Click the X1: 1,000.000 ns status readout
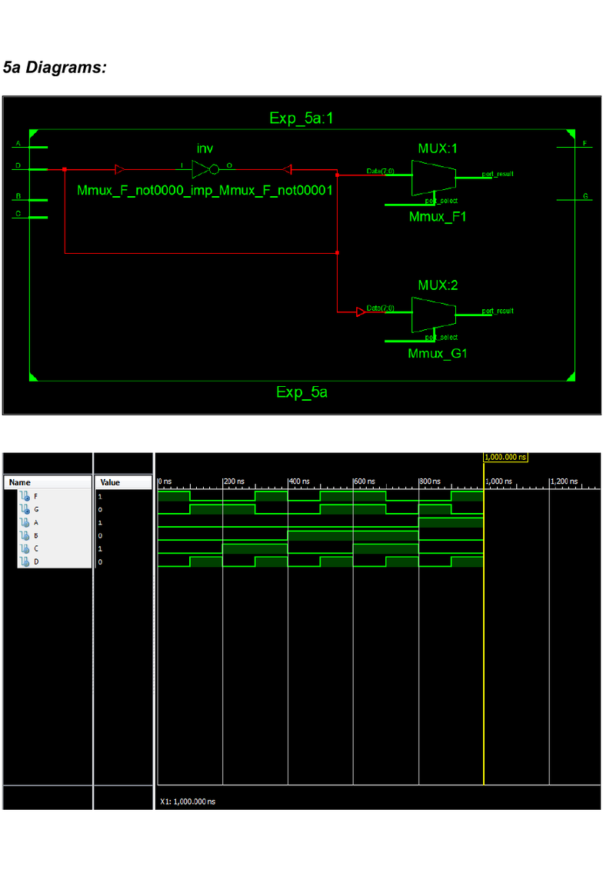Viewport: 603px width, 886px height. click(x=188, y=801)
